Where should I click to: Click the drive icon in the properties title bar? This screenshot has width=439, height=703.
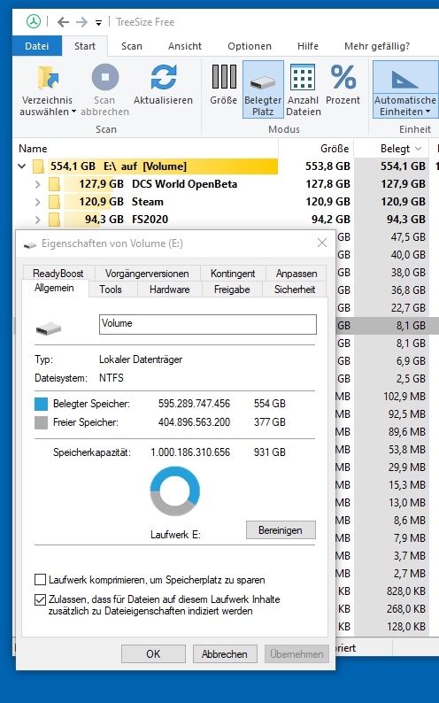29,244
